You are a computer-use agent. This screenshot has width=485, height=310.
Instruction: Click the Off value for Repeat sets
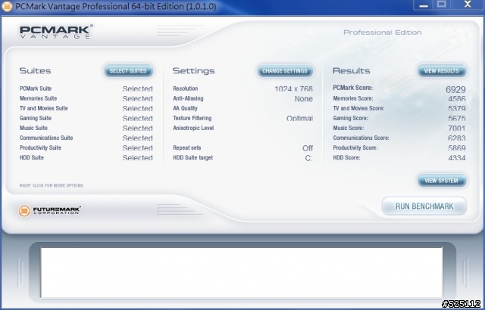pyautogui.click(x=308, y=148)
